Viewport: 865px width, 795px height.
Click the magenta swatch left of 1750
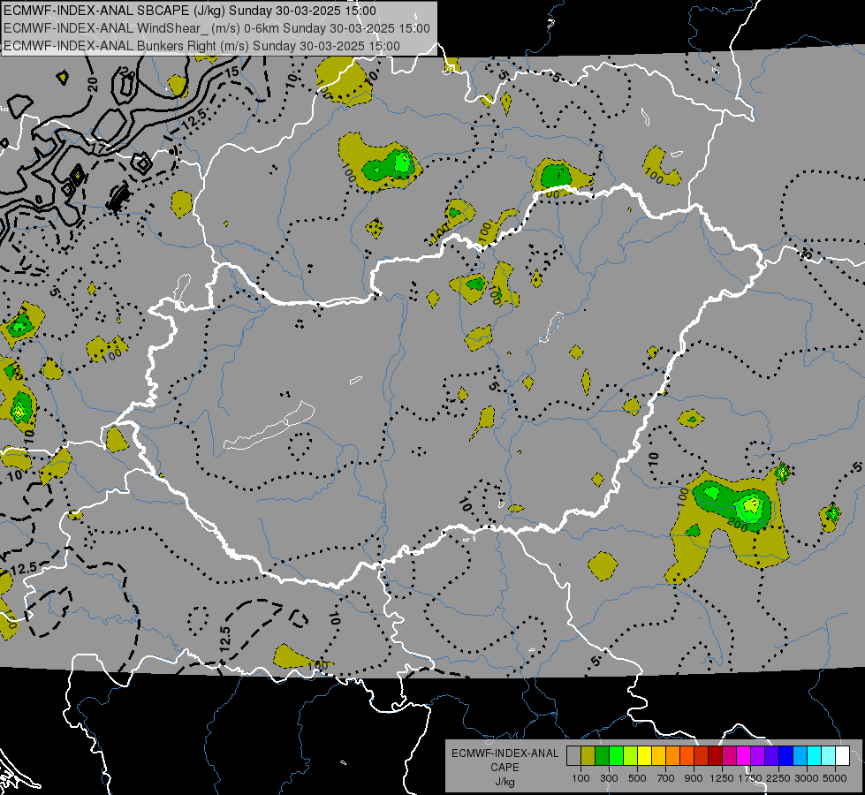click(744, 755)
